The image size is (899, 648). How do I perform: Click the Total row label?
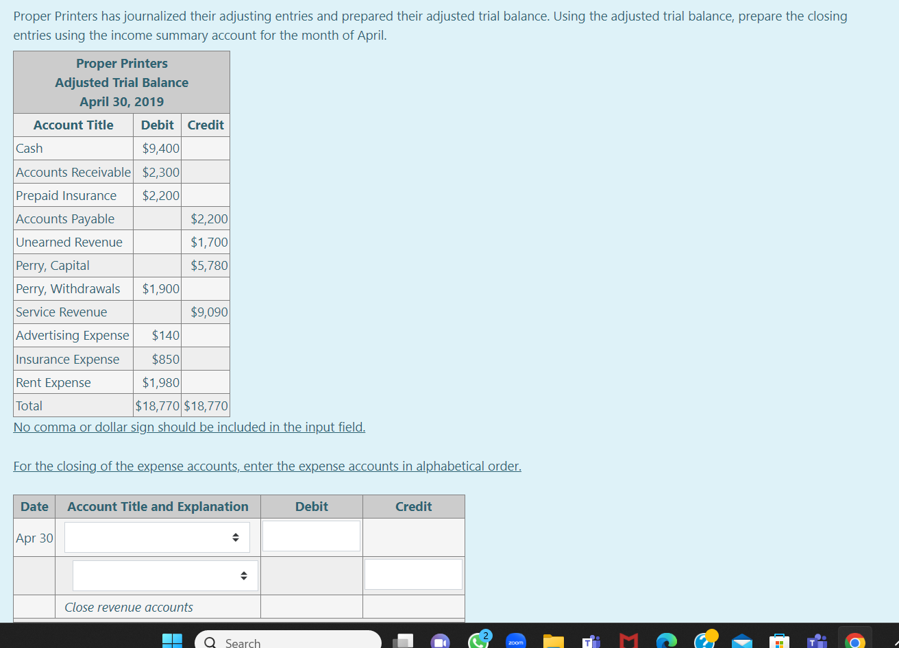[x=29, y=406]
